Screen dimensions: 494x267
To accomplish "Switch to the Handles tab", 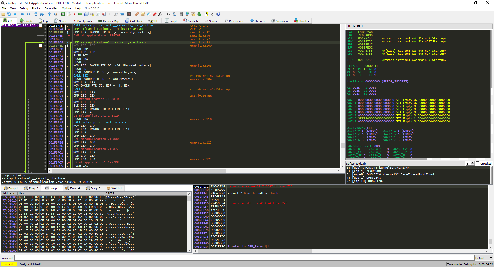I will [301, 21].
